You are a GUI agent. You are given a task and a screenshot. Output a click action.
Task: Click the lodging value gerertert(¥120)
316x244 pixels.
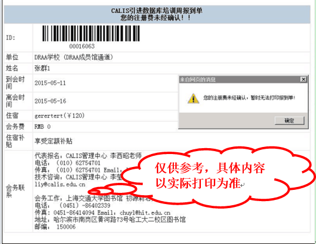point(59,116)
